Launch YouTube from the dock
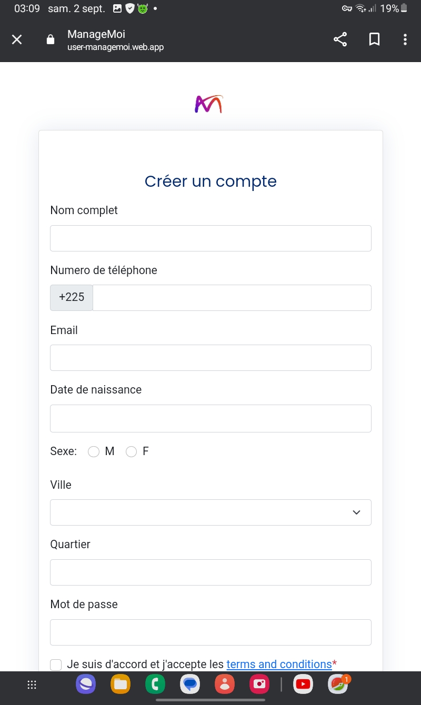 (x=303, y=684)
